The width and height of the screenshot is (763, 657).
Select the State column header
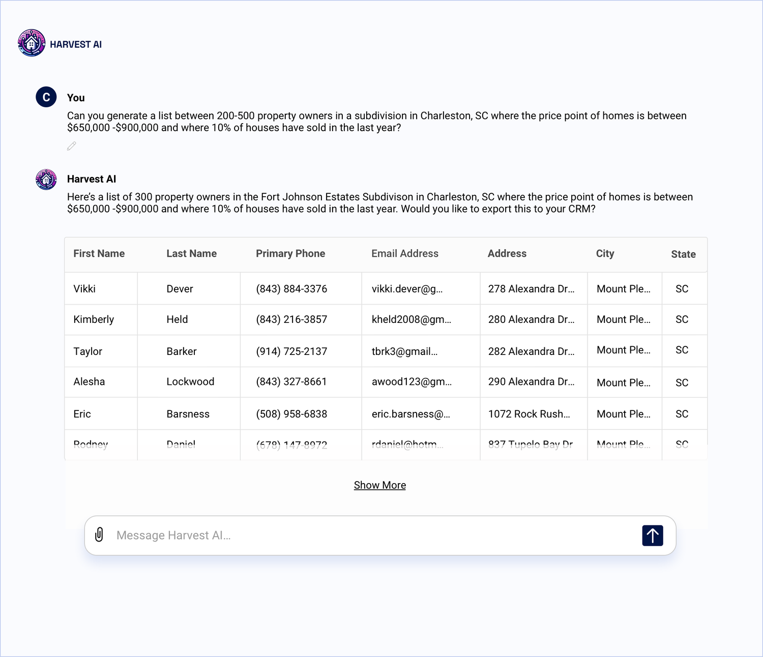(x=683, y=254)
